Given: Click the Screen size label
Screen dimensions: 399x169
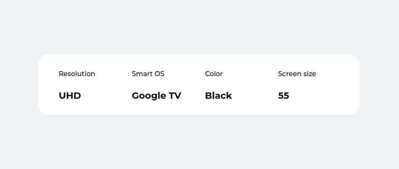Looking at the screenshot, I should [297, 74].
